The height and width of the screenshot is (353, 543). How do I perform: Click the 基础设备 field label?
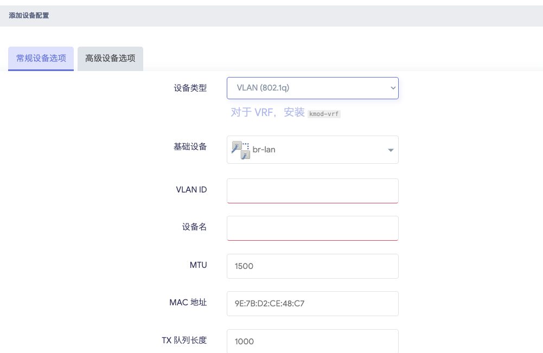190,146
